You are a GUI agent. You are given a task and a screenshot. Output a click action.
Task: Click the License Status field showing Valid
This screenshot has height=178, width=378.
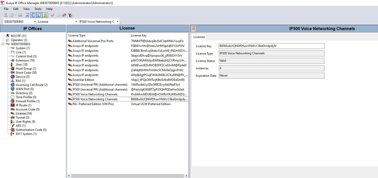[x=271, y=61]
